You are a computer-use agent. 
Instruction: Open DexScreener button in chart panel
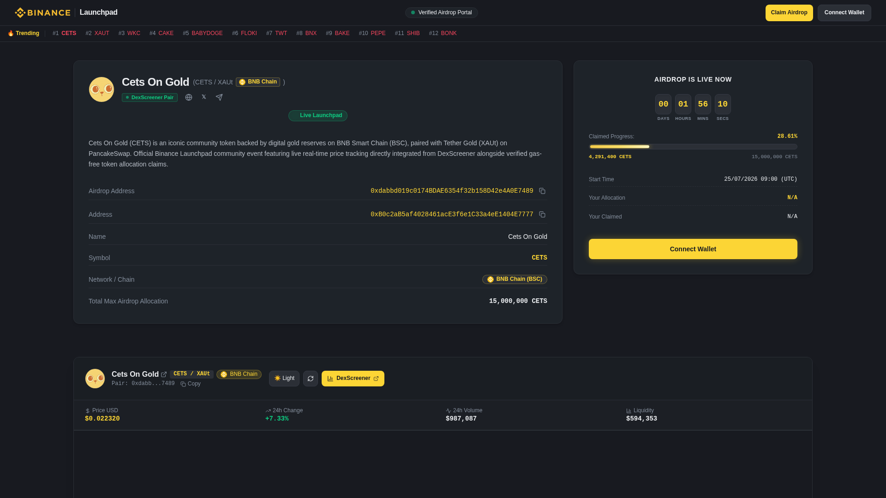pos(353,379)
